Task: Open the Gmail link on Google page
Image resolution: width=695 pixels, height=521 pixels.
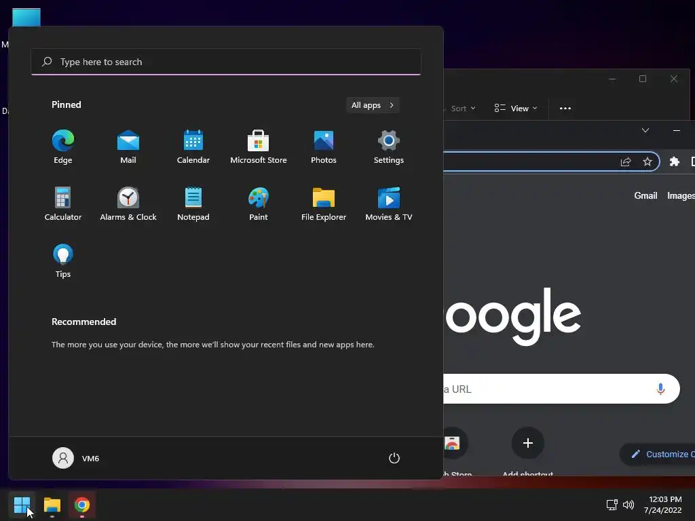Action: pyautogui.click(x=645, y=195)
